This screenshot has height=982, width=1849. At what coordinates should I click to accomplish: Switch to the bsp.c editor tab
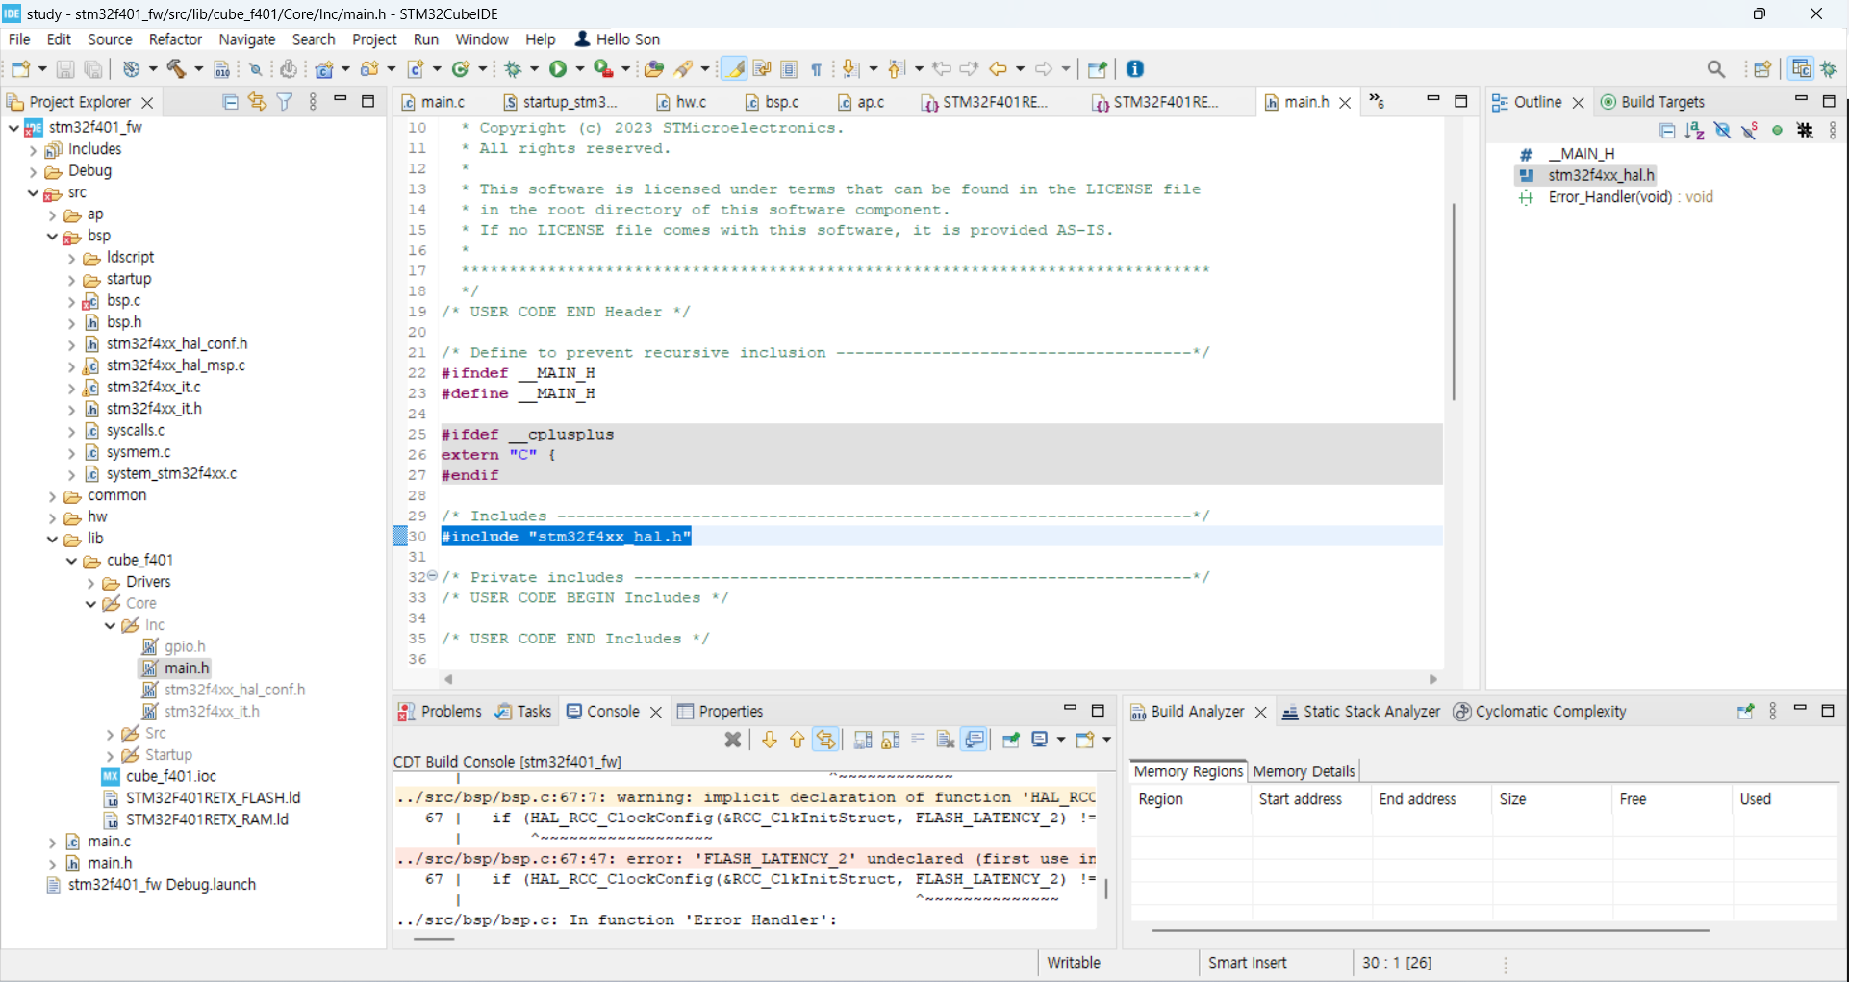tap(773, 102)
